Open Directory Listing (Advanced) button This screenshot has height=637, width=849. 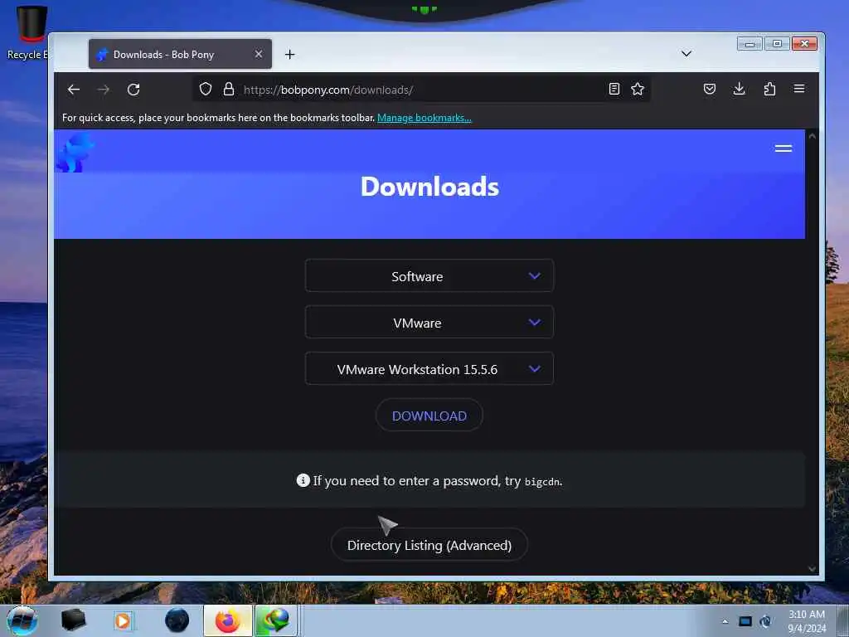(429, 545)
